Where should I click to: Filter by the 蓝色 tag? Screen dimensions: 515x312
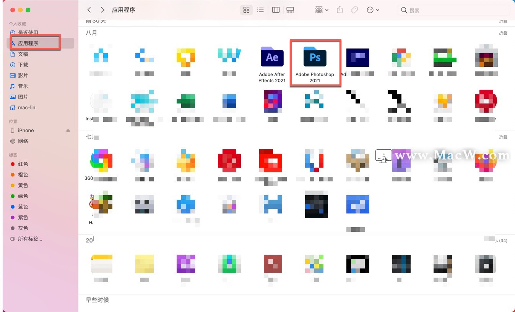coord(23,207)
